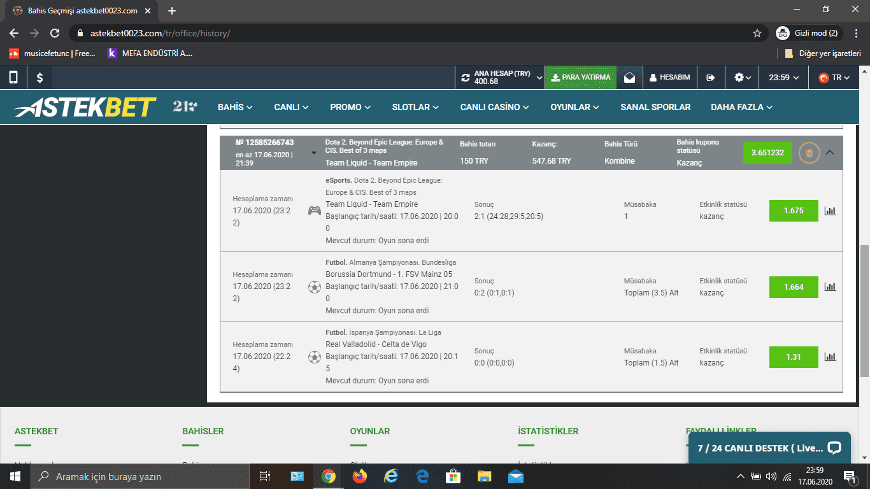Go to SANAL SPORLAR
The width and height of the screenshot is (870, 489).
(655, 107)
